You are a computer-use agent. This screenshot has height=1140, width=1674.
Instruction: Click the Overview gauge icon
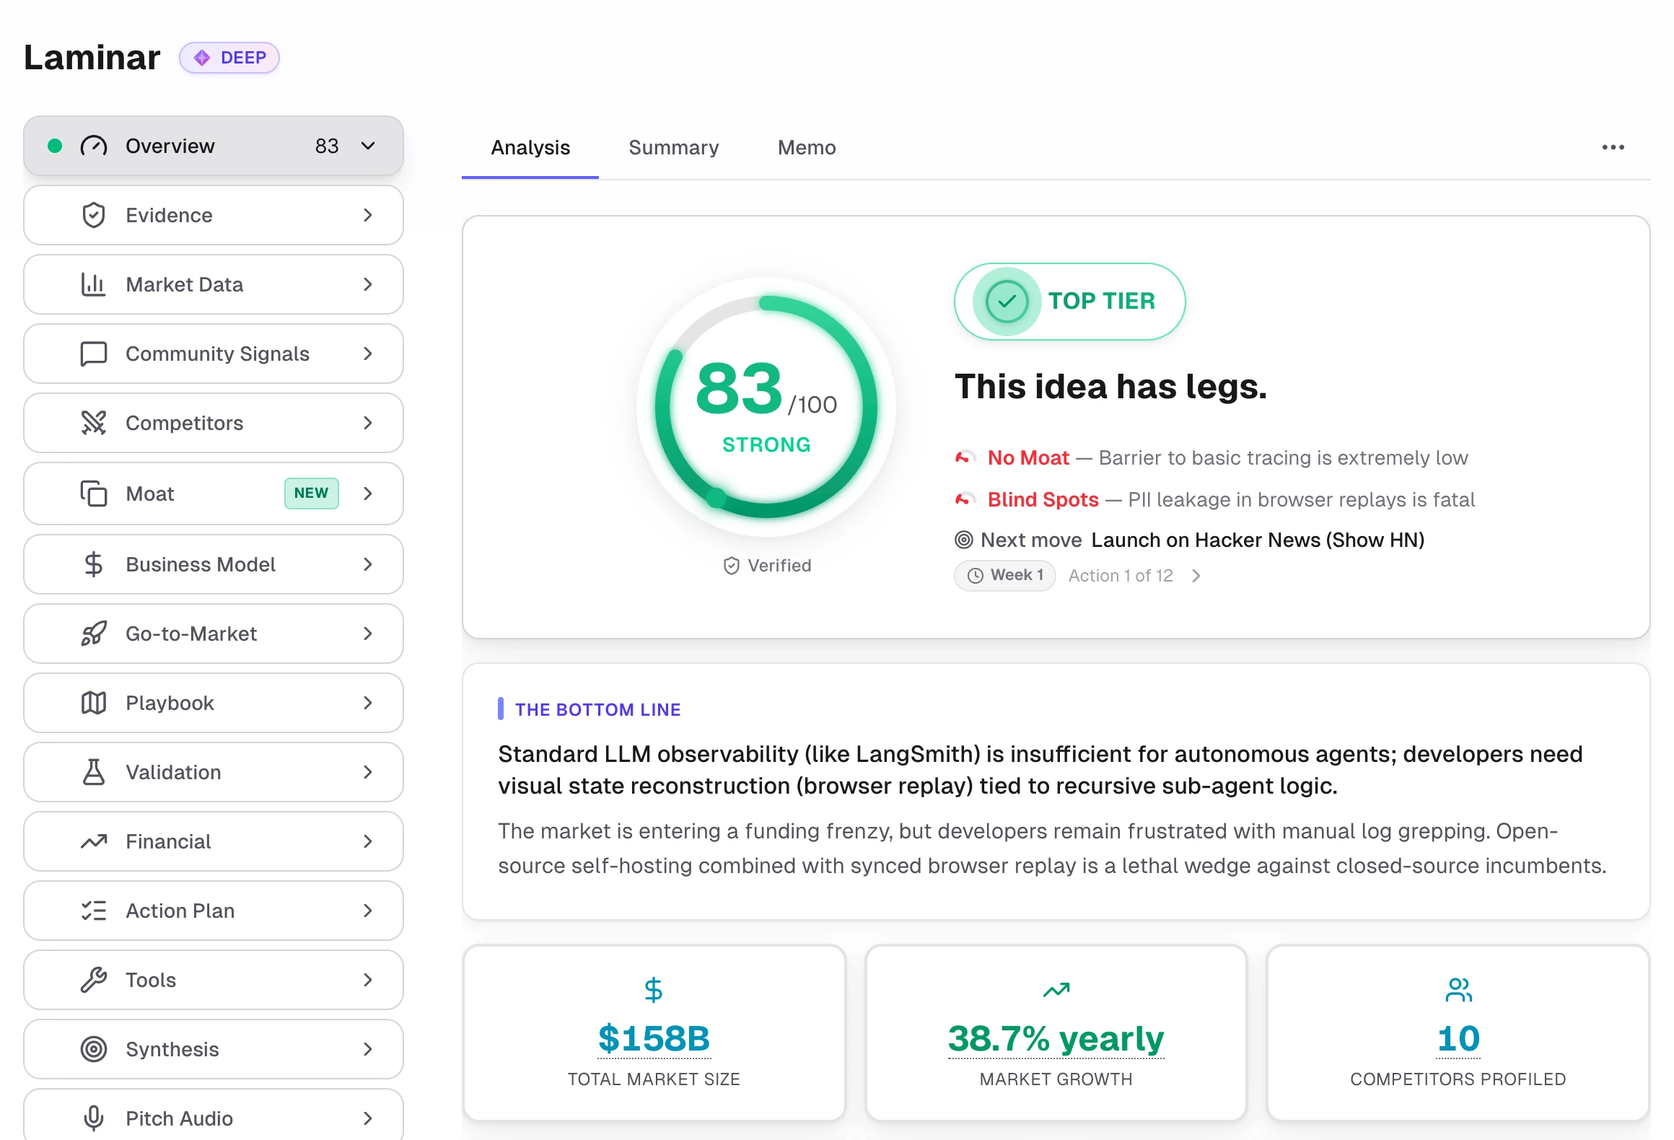pyautogui.click(x=94, y=146)
